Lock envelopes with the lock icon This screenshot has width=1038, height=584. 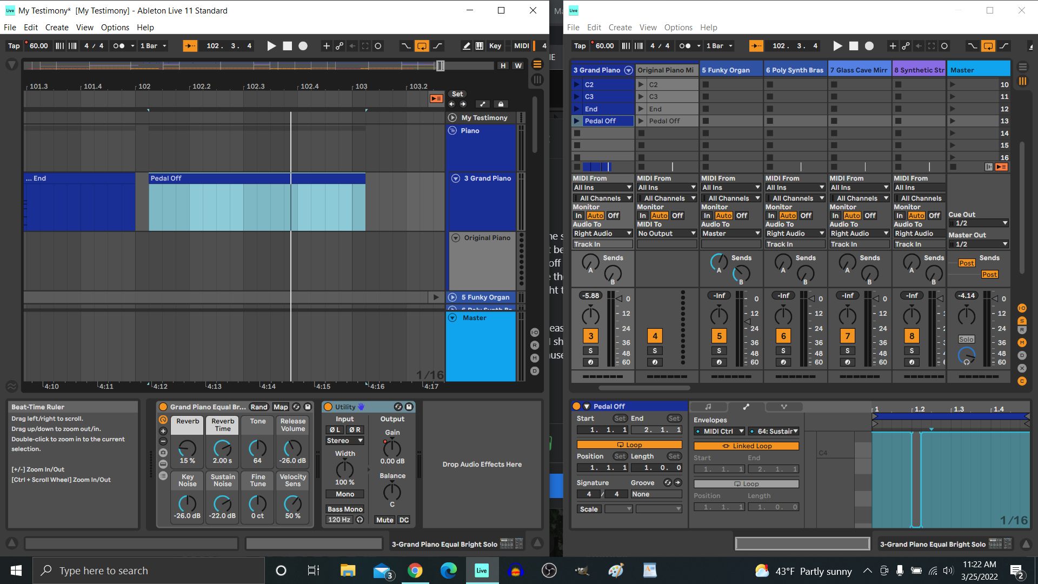(x=501, y=104)
